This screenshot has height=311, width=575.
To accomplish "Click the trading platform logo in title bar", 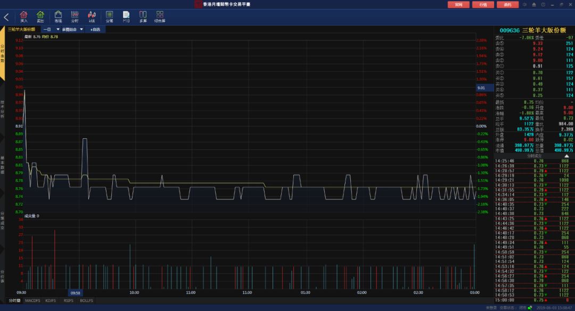I will click(198, 4).
